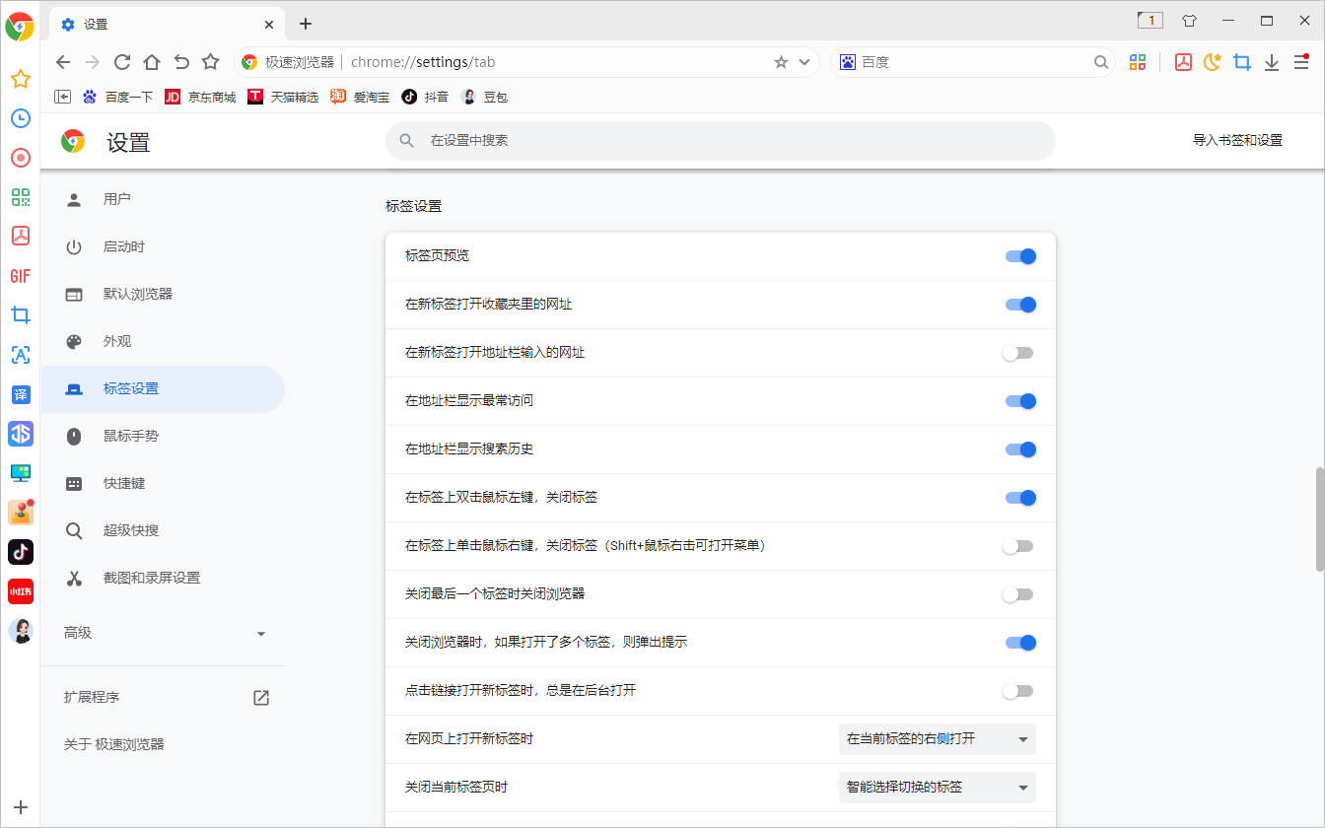Open the 关闭当前标签页时 dropdown
The image size is (1325, 828).
[937, 788]
